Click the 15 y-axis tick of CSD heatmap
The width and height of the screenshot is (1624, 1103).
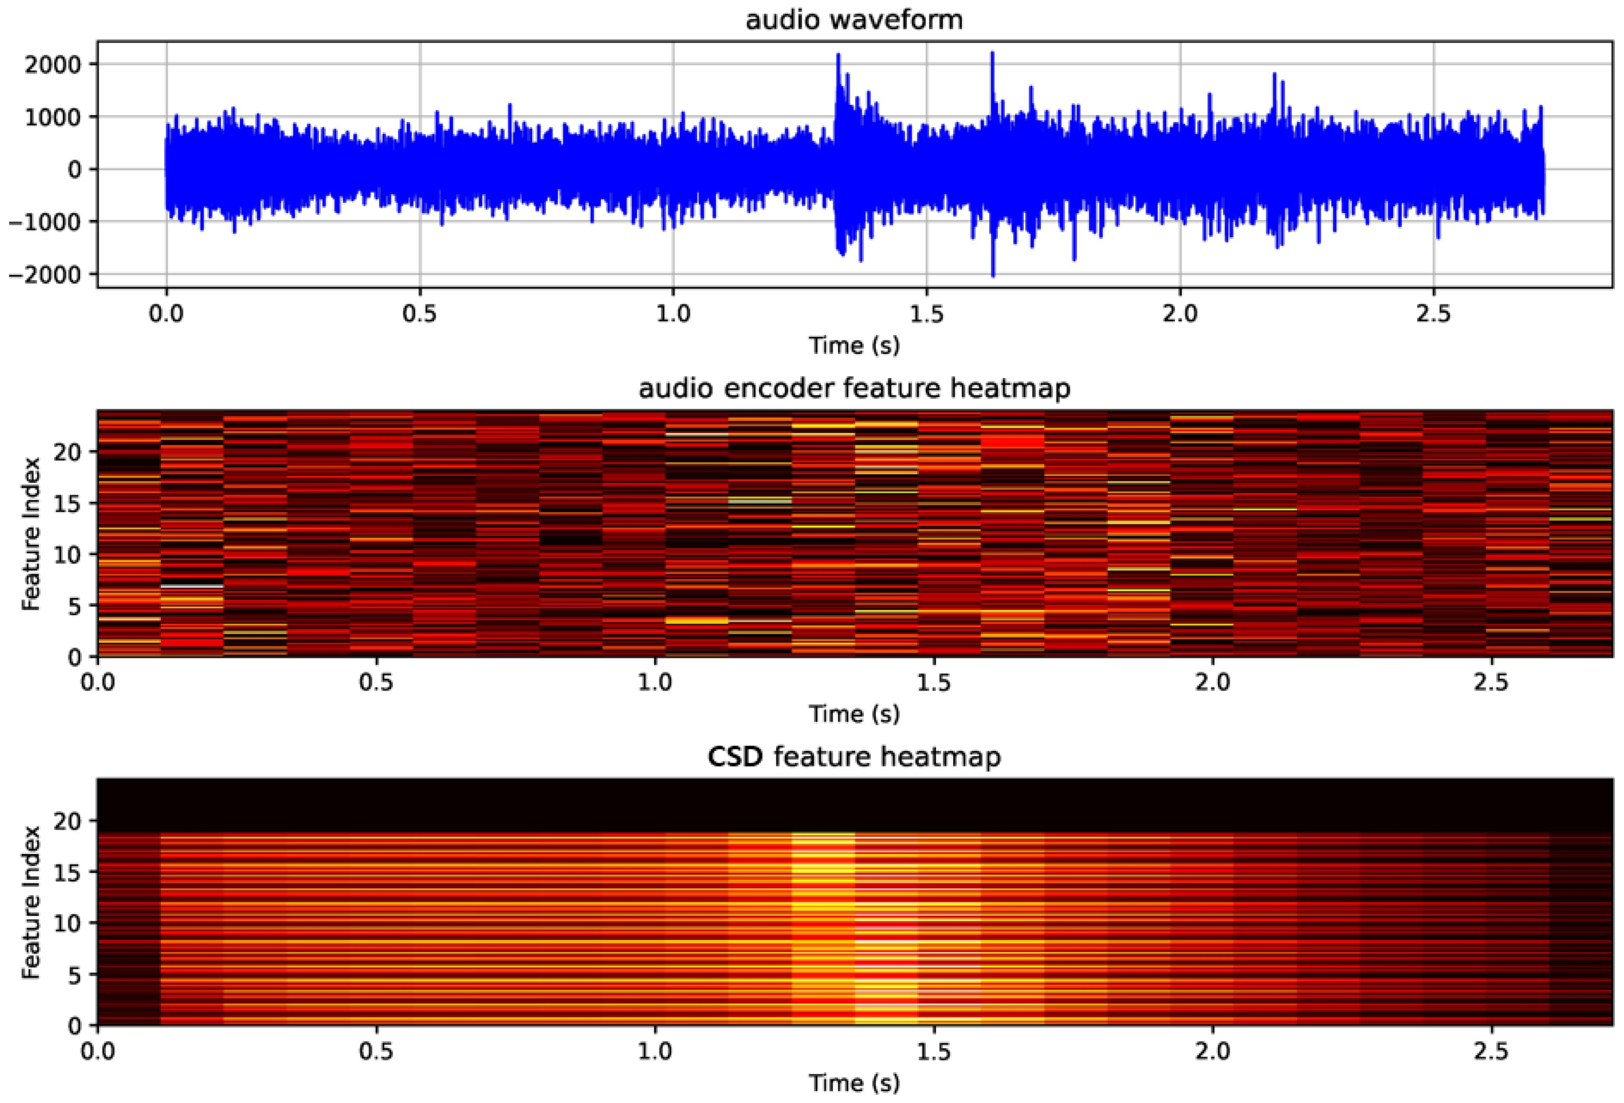68,872
